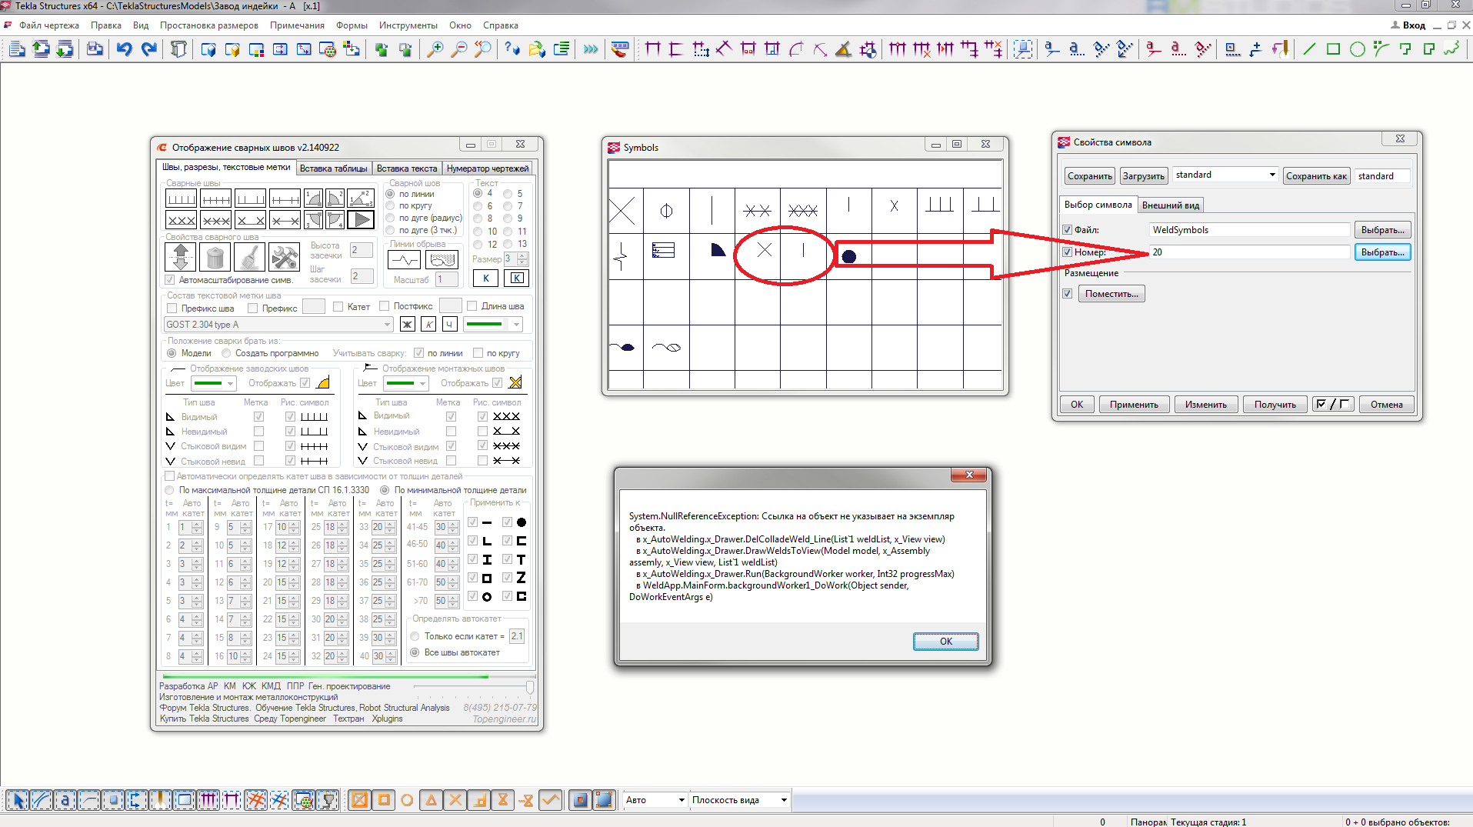Viewport: 1473px width, 827px height.
Task: Expand the GOST 2.304 type A dropdown
Action: (387, 325)
